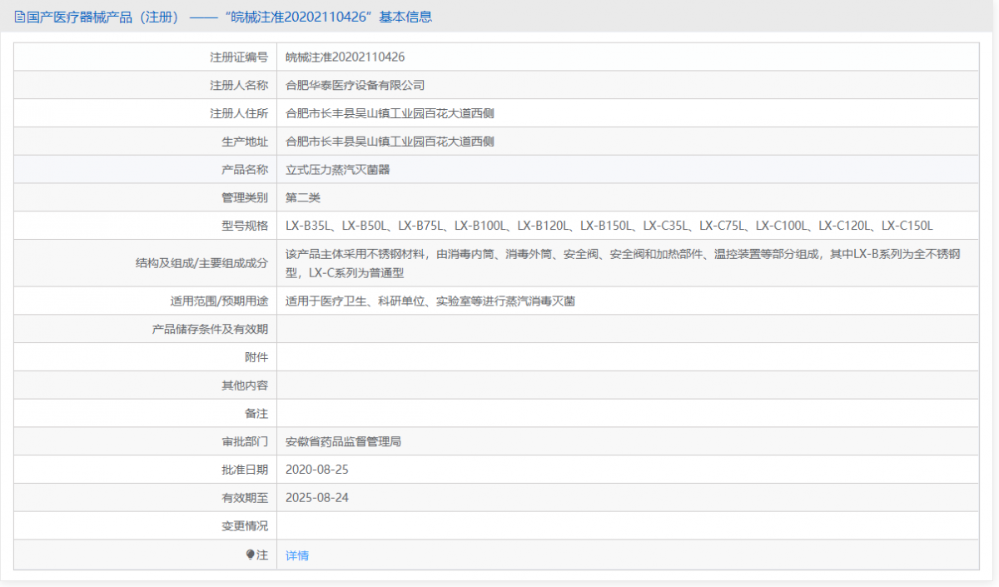Click the 生产地址 label
This screenshot has width=999, height=587.
click(245, 142)
